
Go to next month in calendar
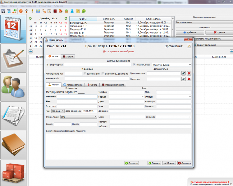pyautogui.click(x=66, y=18)
